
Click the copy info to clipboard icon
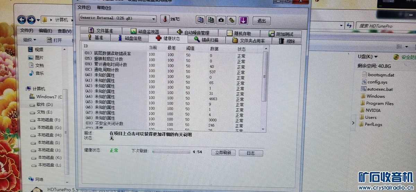[x=200, y=20]
